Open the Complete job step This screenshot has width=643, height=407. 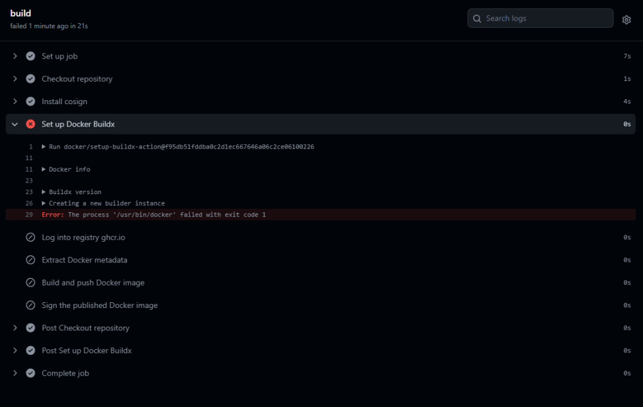(321, 373)
